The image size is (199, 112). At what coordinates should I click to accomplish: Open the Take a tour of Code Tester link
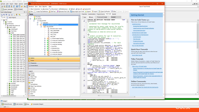click(139, 66)
